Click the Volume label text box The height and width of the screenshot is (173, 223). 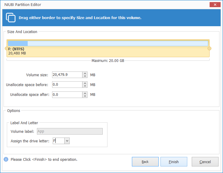(69, 131)
